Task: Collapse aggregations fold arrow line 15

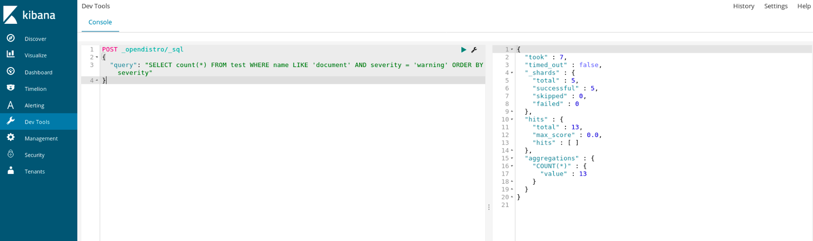Action: (x=512, y=158)
